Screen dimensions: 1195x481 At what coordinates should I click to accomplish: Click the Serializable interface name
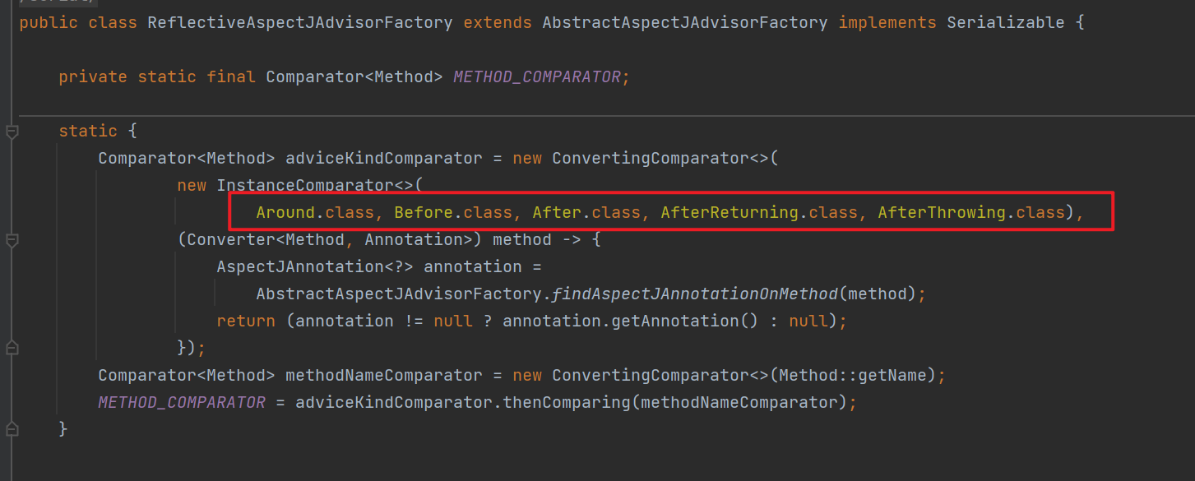pos(1005,22)
